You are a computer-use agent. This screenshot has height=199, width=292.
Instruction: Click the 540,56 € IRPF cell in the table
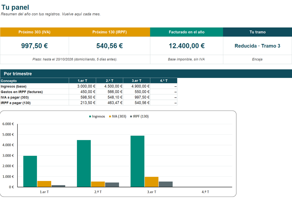(x=136, y=103)
